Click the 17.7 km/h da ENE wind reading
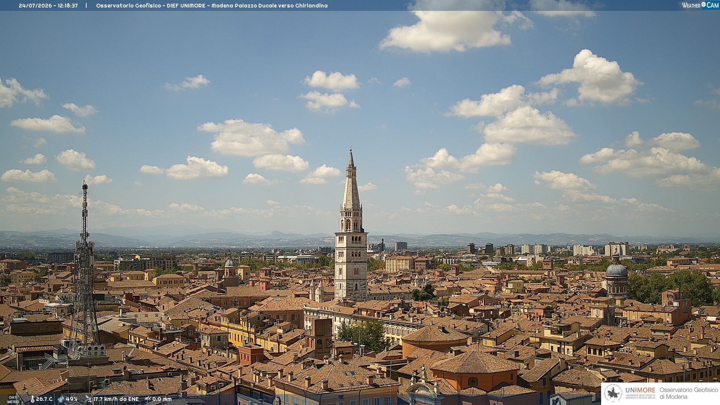720x405 pixels. (116, 399)
